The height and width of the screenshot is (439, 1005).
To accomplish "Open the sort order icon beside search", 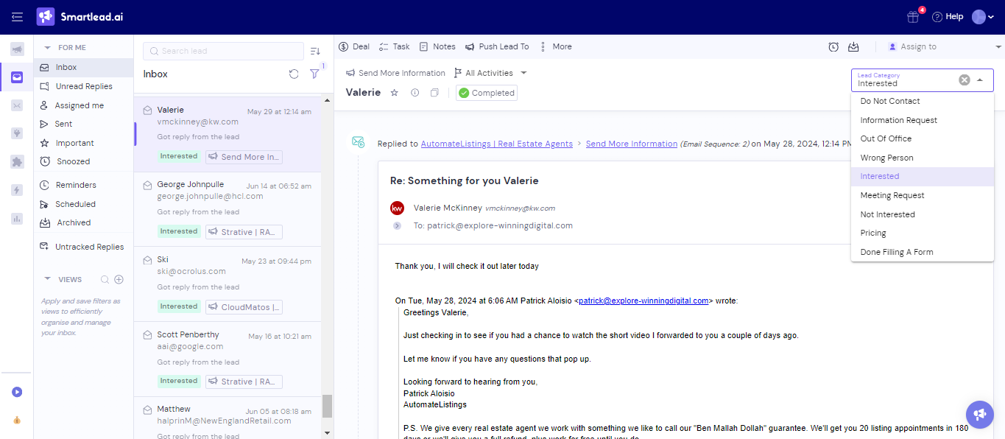I will click(x=315, y=51).
